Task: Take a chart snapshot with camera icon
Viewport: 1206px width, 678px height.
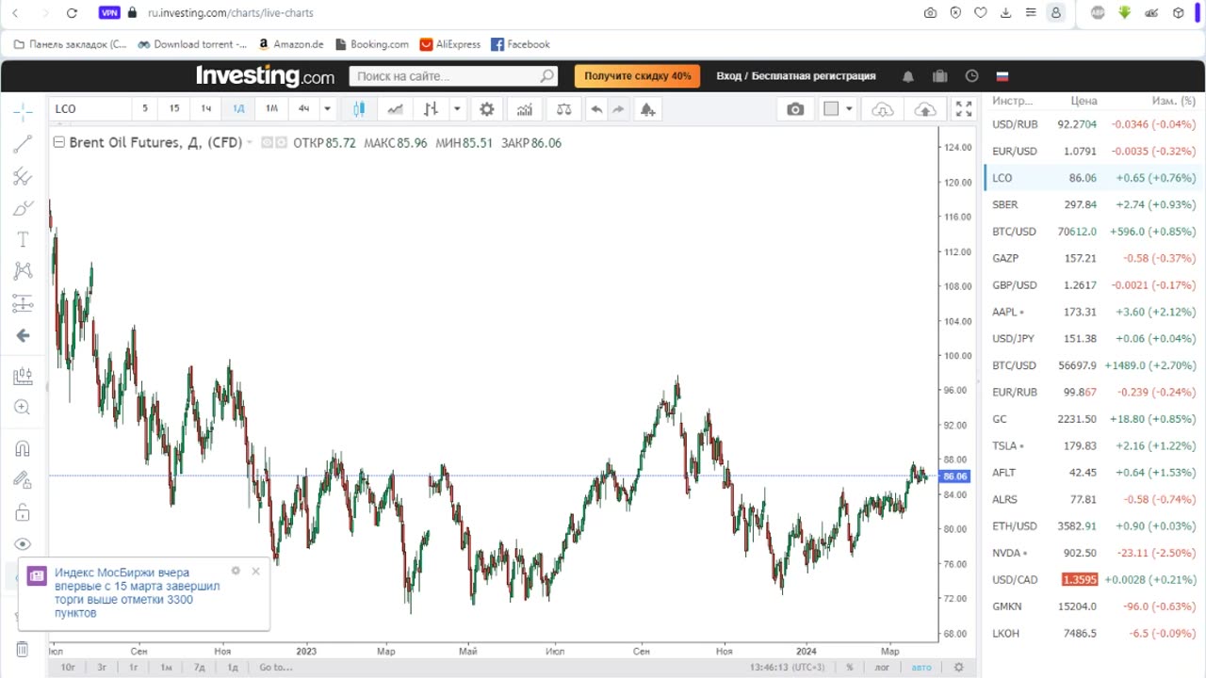Action: [795, 109]
